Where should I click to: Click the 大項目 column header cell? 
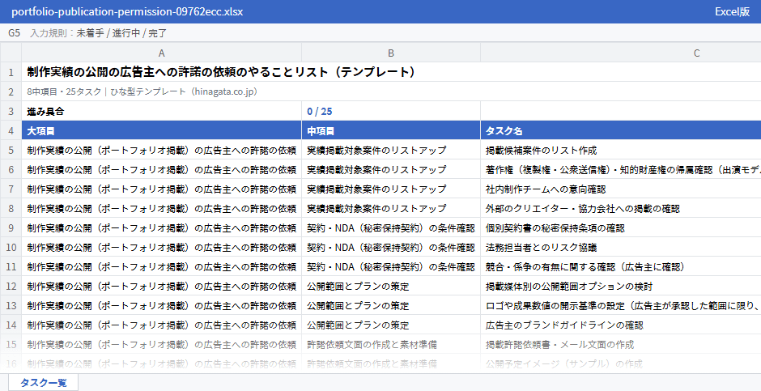click(x=162, y=131)
